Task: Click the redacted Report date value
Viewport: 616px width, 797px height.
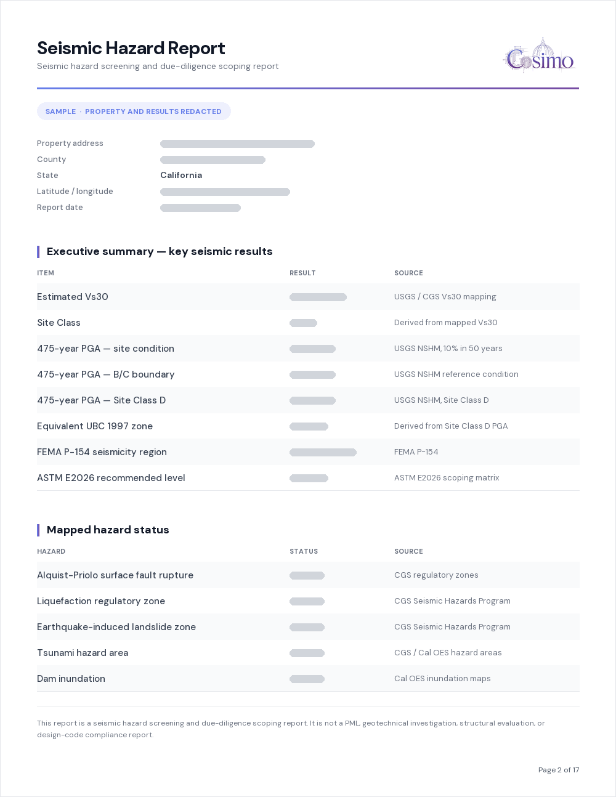Action: (x=200, y=208)
